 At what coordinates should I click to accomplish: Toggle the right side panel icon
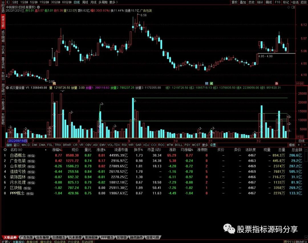point(293,7)
